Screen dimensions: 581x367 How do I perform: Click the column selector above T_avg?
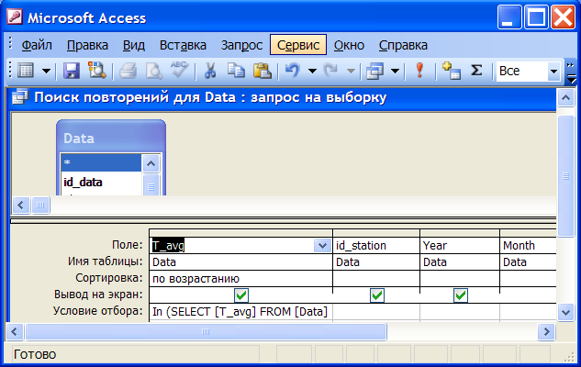pyautogui.click(x=240, y=233)
